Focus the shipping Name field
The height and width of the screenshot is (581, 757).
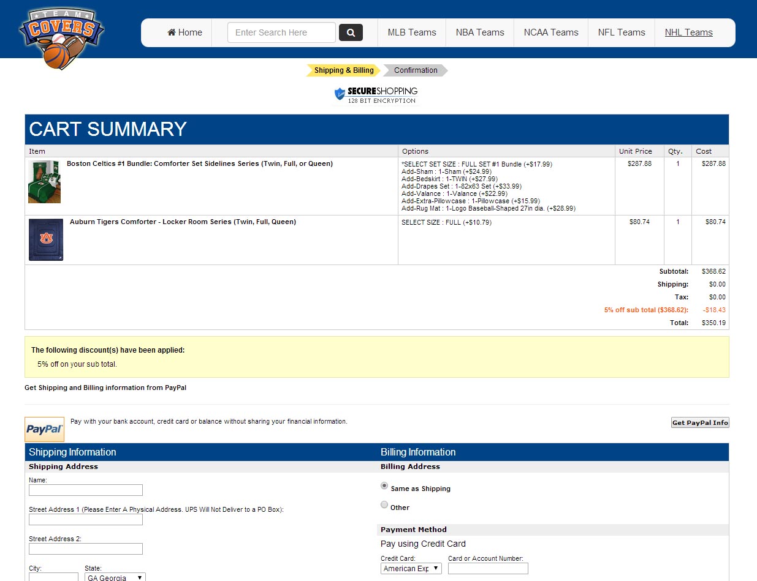click(x=86, y=490)
